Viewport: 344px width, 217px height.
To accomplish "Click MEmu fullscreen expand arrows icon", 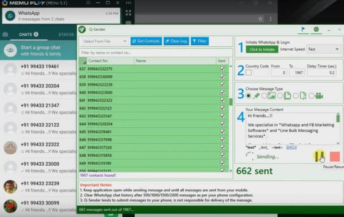I will (x=129, y=13).
